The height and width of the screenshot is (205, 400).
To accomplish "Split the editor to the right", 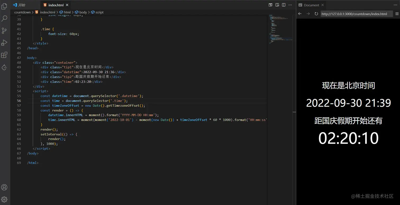I will (284, 5).
